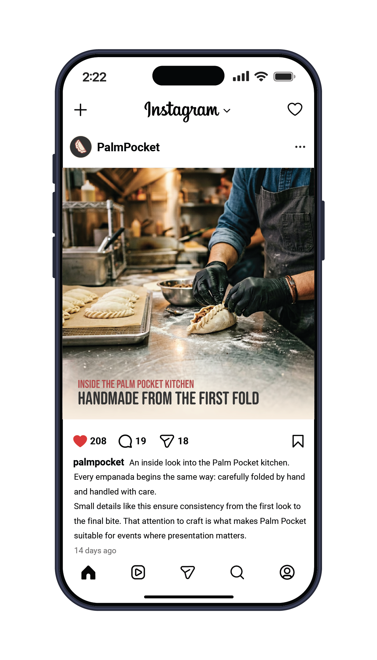Go to the Home tab
The image size is (377, 660).
[88, 572]
